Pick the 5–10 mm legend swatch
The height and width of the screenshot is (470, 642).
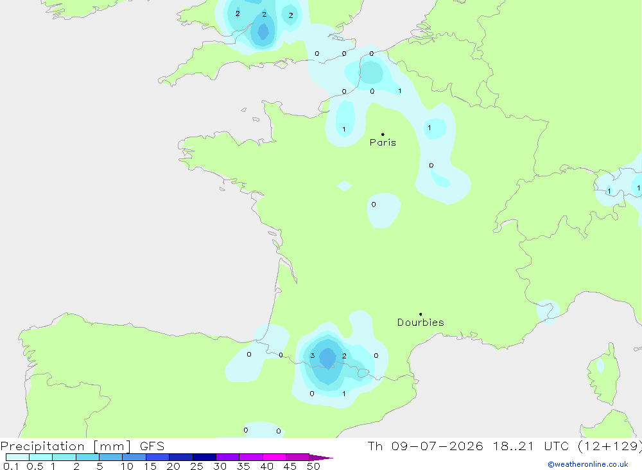tap(111, 457)
